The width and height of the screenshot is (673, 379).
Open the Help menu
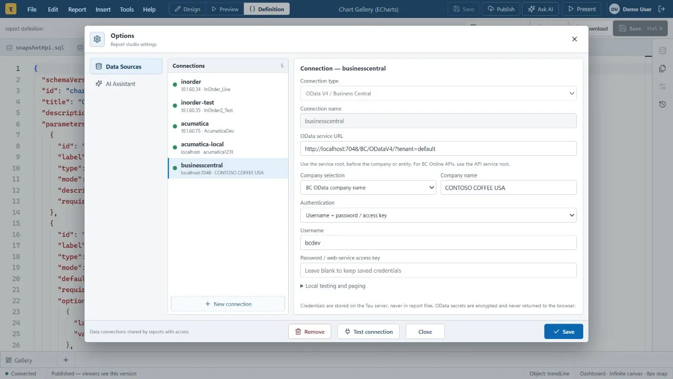tap(149, 9)
